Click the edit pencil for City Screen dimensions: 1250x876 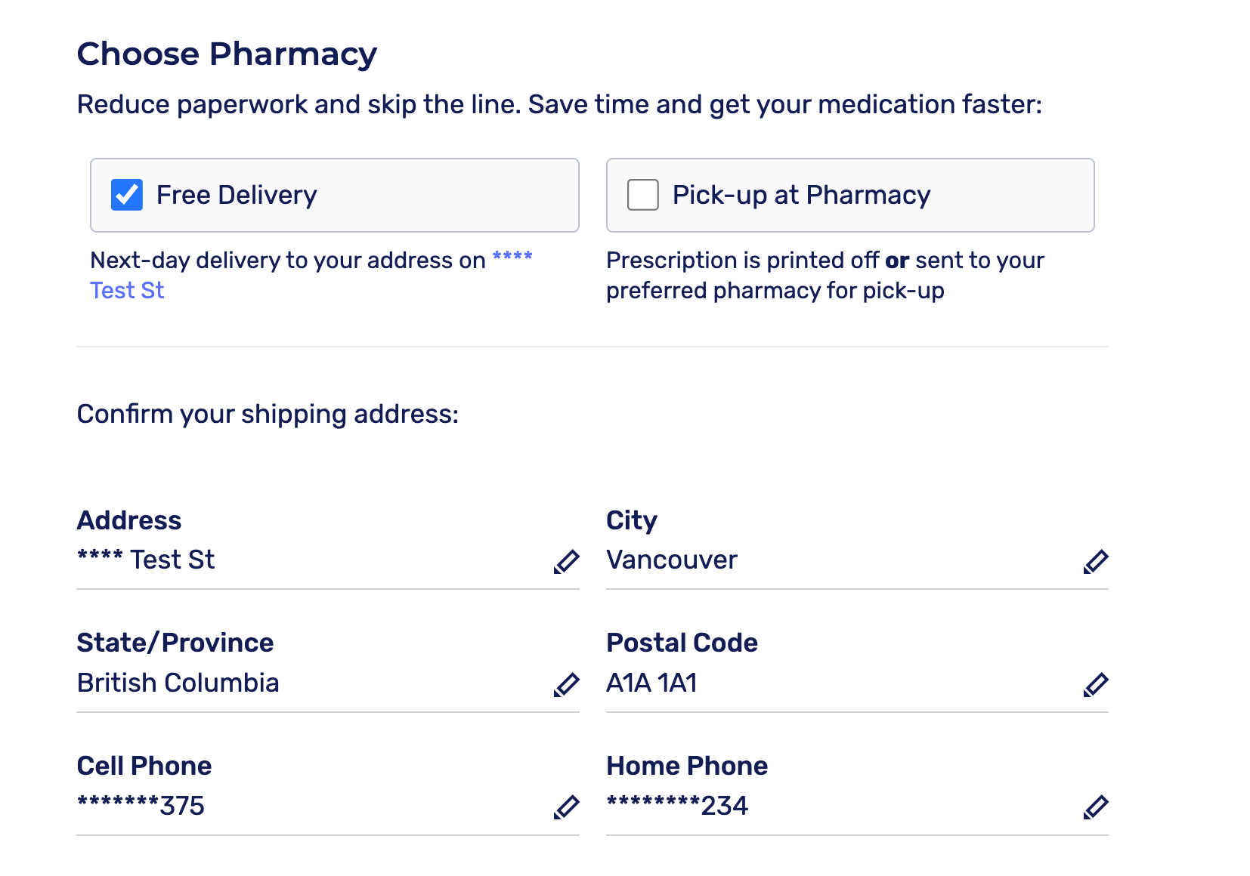1095,562
